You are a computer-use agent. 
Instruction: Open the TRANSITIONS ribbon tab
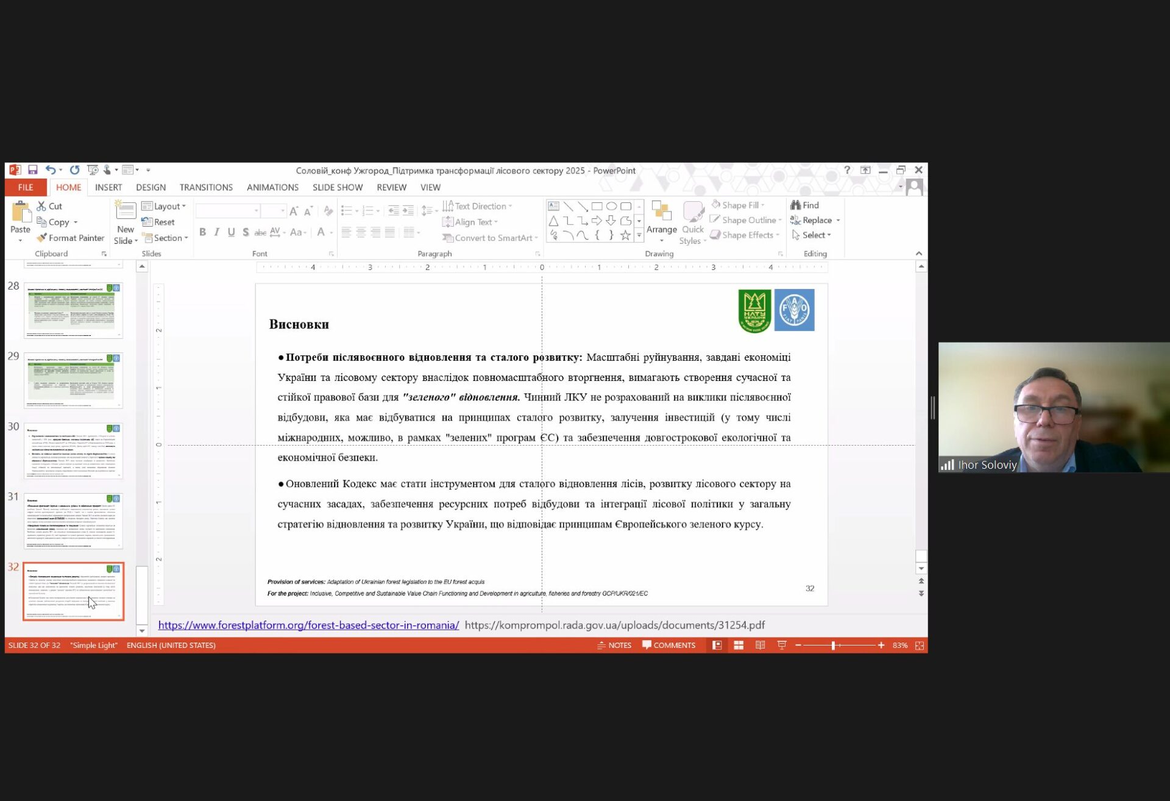[x=206, y=188]
